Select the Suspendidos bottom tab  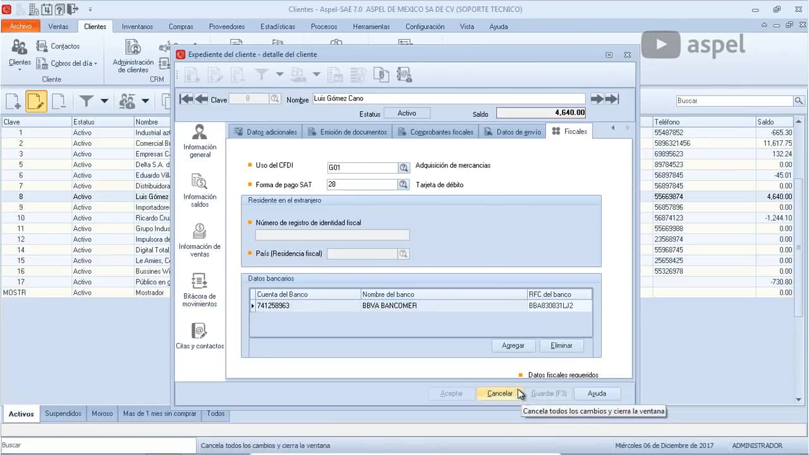[x=63, y=413]
